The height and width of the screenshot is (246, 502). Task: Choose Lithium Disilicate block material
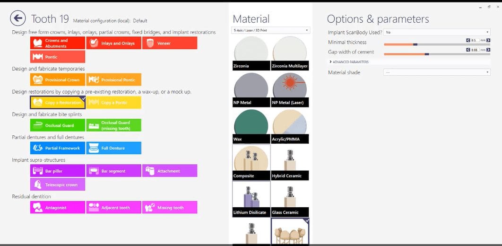[251, 199]
